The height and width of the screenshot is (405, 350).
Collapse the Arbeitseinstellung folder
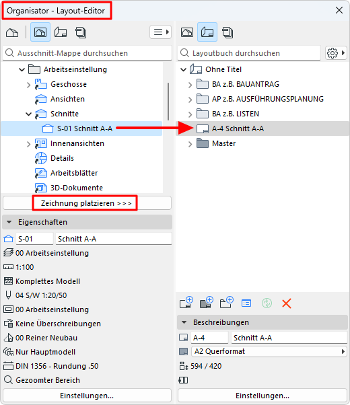(x=22, y=69)
